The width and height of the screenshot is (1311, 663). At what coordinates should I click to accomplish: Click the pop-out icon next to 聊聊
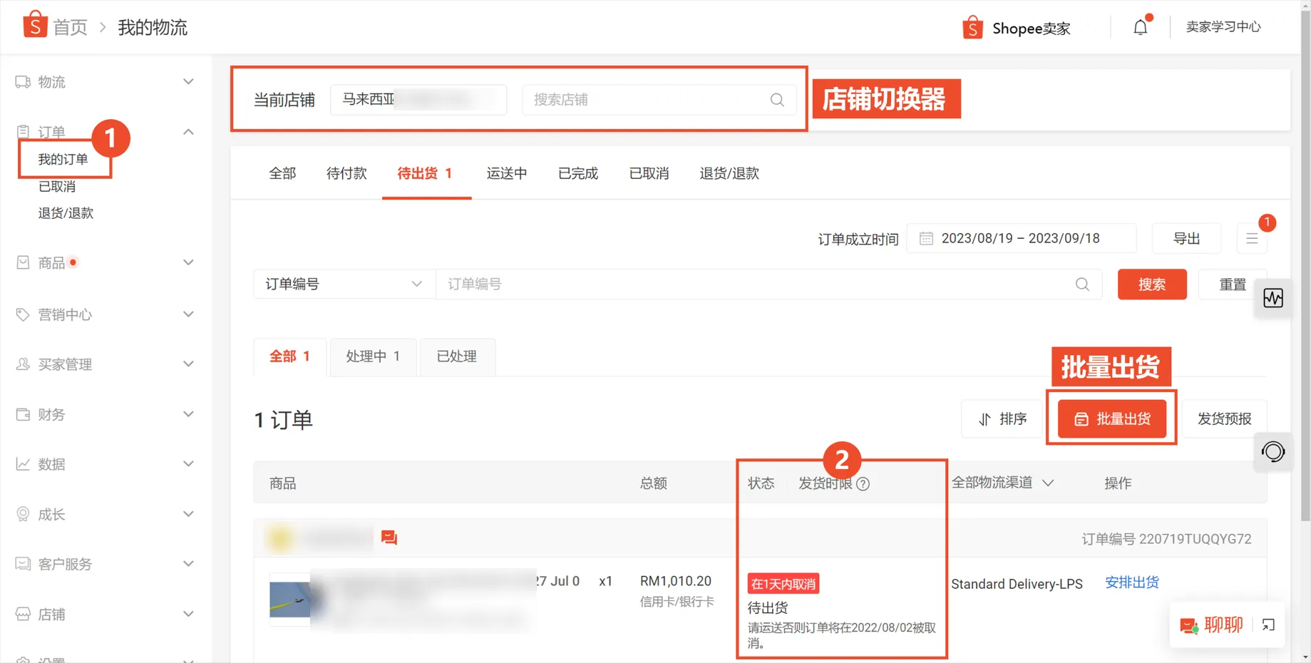[1268, 625]
